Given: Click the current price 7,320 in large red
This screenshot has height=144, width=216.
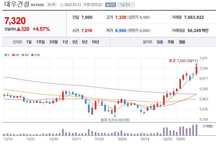Looking at the screenshot, I should [15, 21].
